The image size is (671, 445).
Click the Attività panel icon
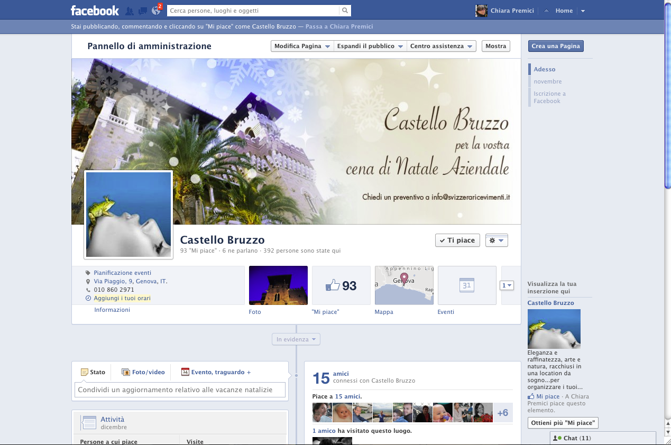88,422
